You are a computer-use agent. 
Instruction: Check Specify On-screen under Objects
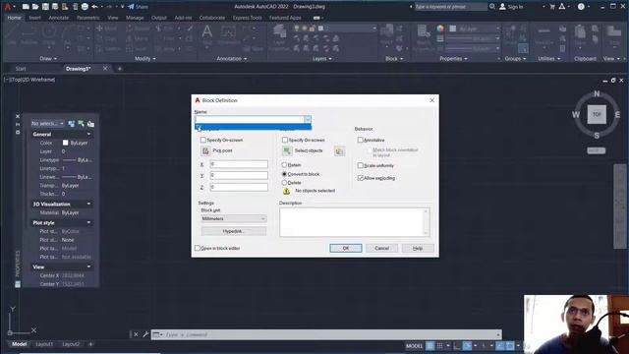285,140
